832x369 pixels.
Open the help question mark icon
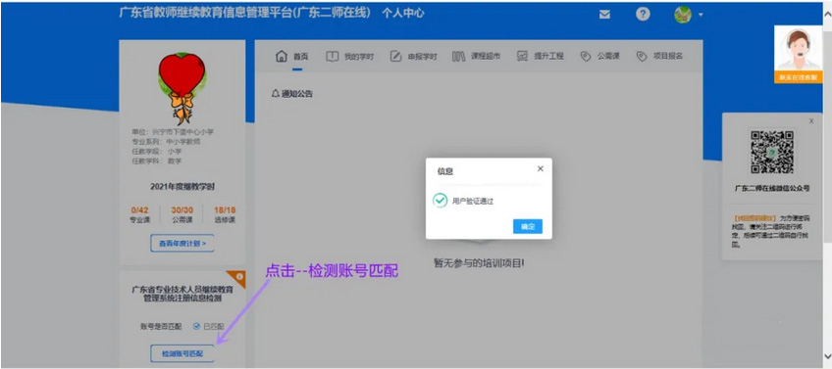(x=643, y=15)
